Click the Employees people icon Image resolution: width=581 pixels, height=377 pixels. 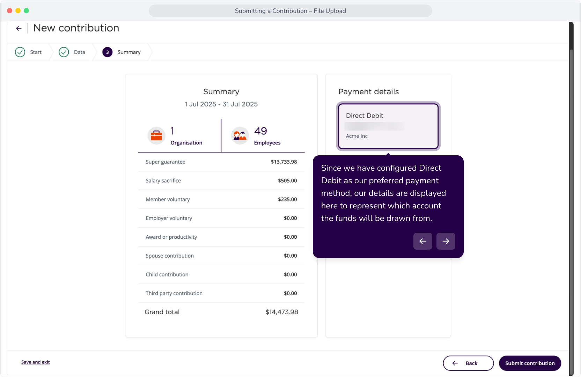[x=240, y=136]
